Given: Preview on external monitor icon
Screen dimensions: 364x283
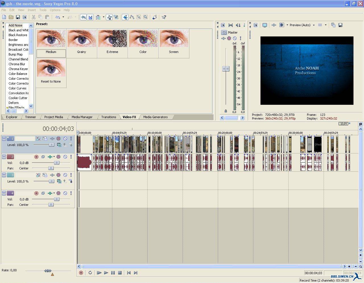Looking at the screenshot, I should (265, 25).
